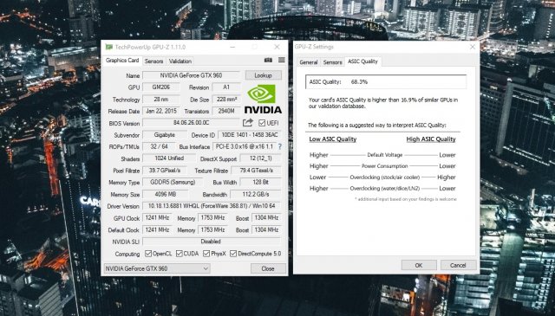Close the GPU-Z Settings dialog

tap(472, 47)
